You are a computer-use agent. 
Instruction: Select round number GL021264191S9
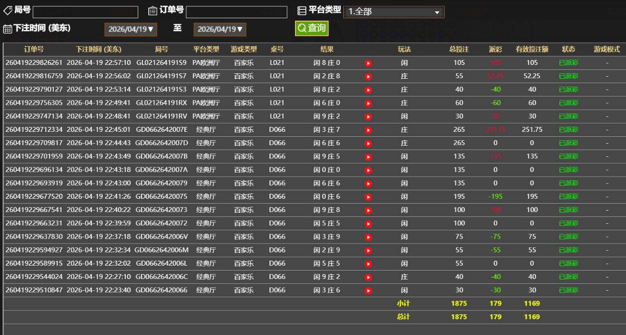pyautogui.click(x=162, y=63)
